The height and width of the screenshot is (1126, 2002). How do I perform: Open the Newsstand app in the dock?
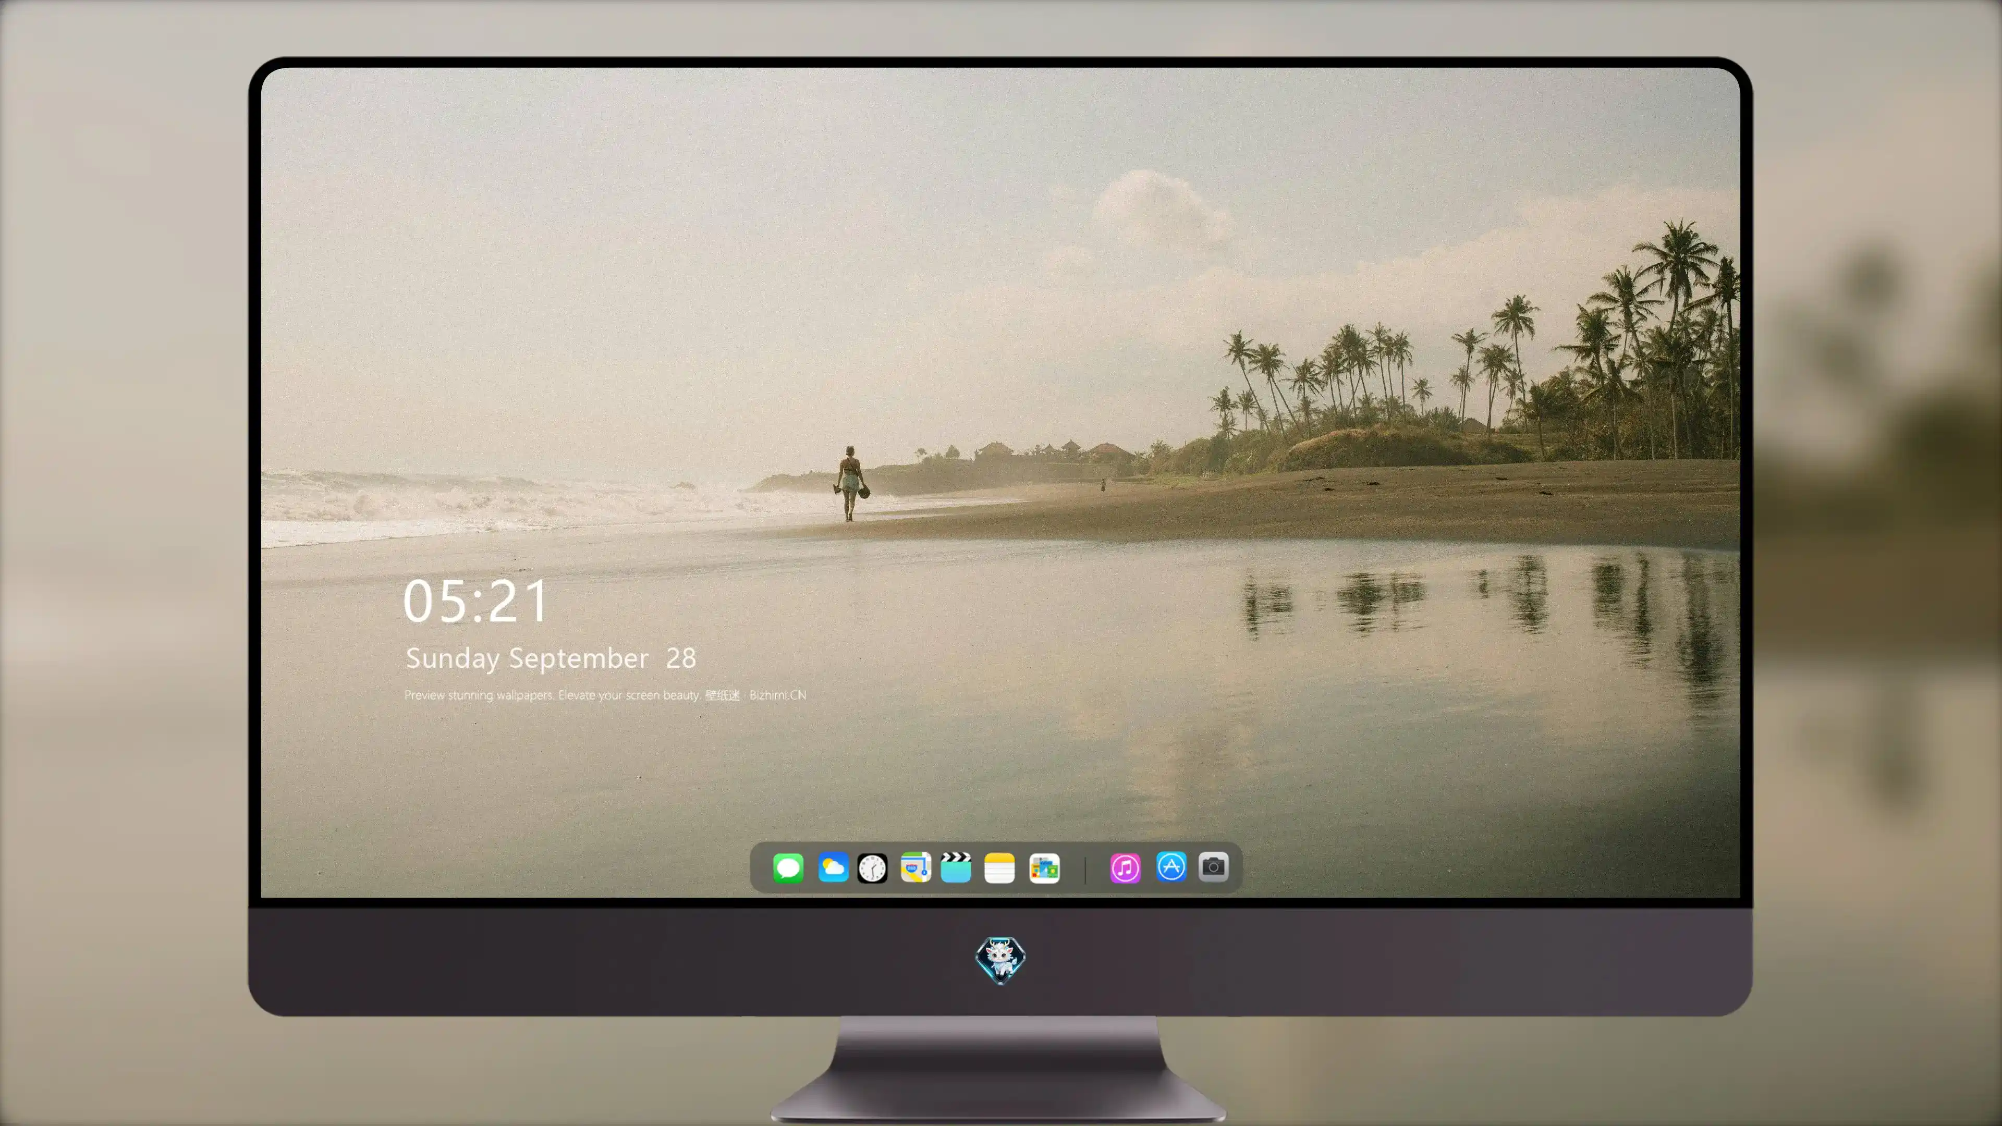(1044, 868)
